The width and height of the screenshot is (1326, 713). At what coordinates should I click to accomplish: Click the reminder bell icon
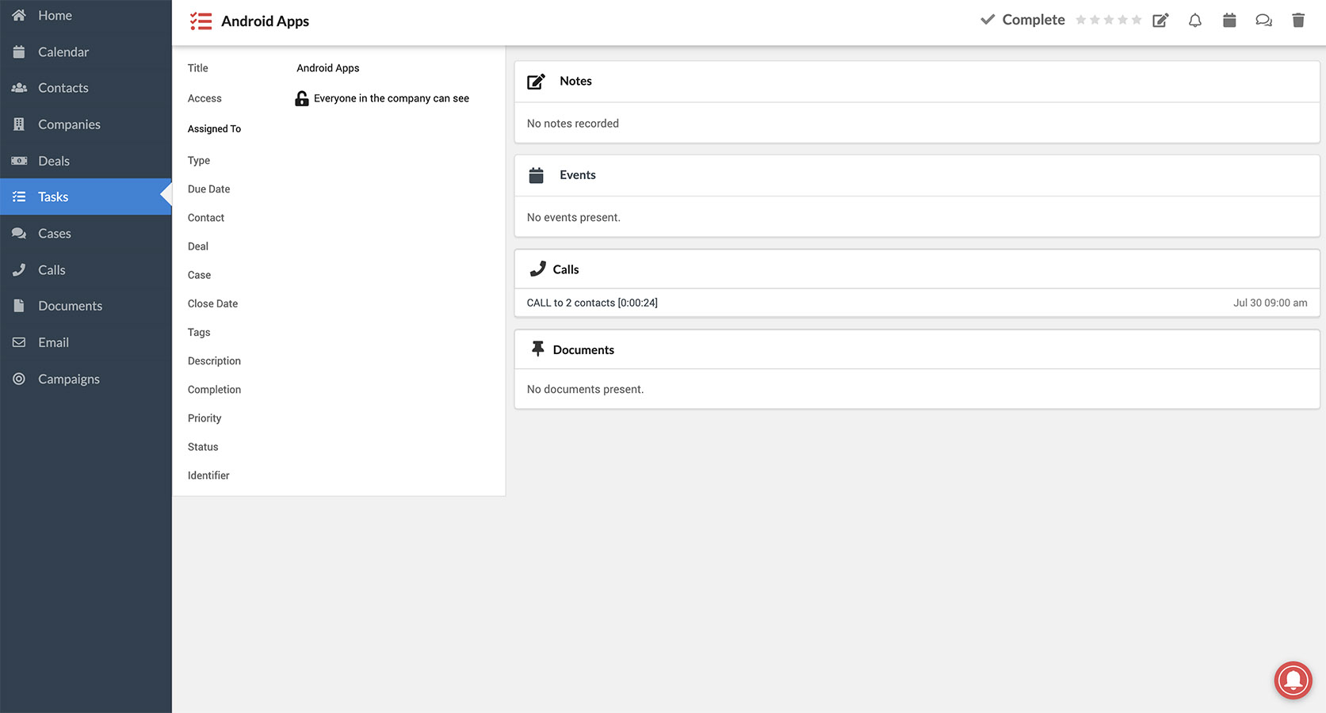tap(1195, 20)
